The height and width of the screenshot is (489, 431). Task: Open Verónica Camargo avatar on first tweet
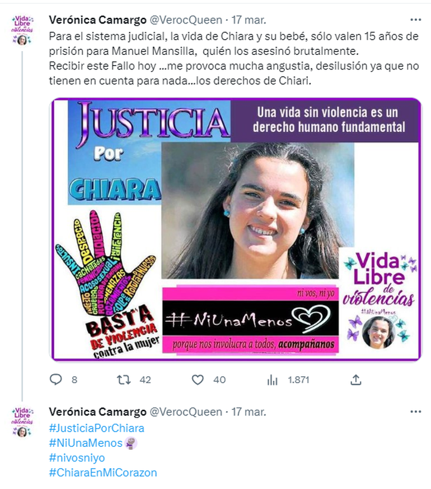pos(22,30)
